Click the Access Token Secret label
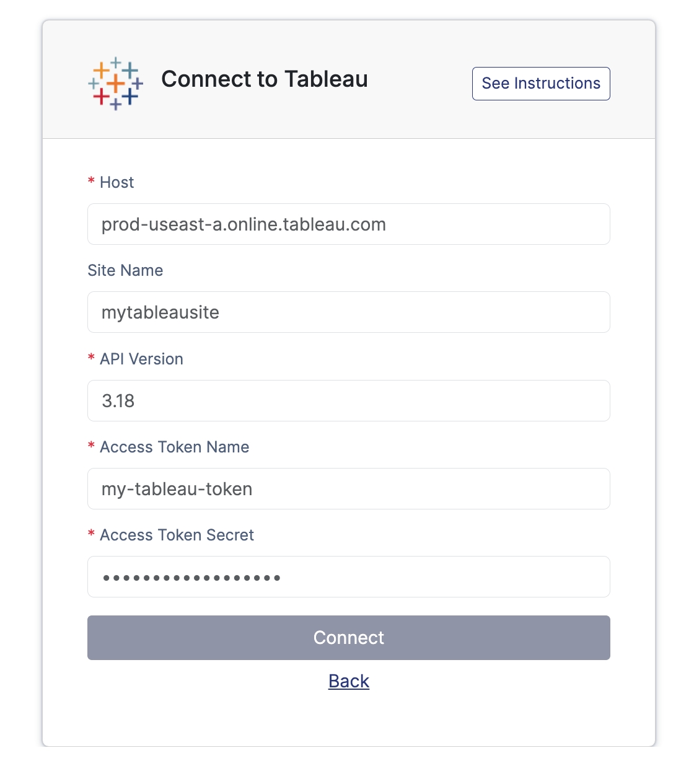Screen dimensions: 694x771 tap(177, 535)
